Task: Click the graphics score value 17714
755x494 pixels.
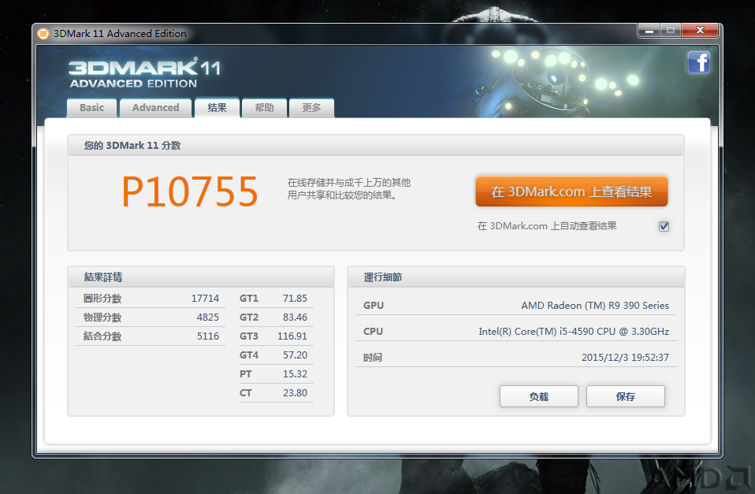Action: (205, 299)
